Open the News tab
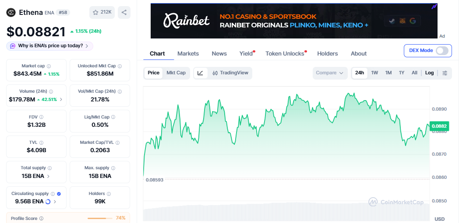 coord(219,53)
